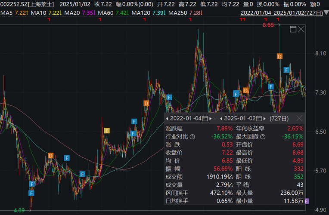This screenshot has height=215, width=329.
Task: Click the F marker right of the highest D marker
Action: 286,70
